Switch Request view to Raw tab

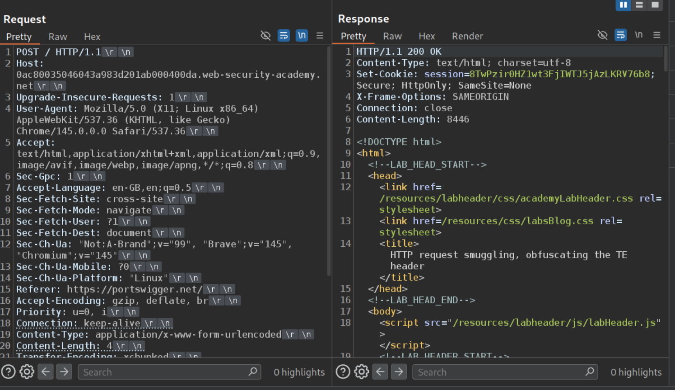click(58, 37)
